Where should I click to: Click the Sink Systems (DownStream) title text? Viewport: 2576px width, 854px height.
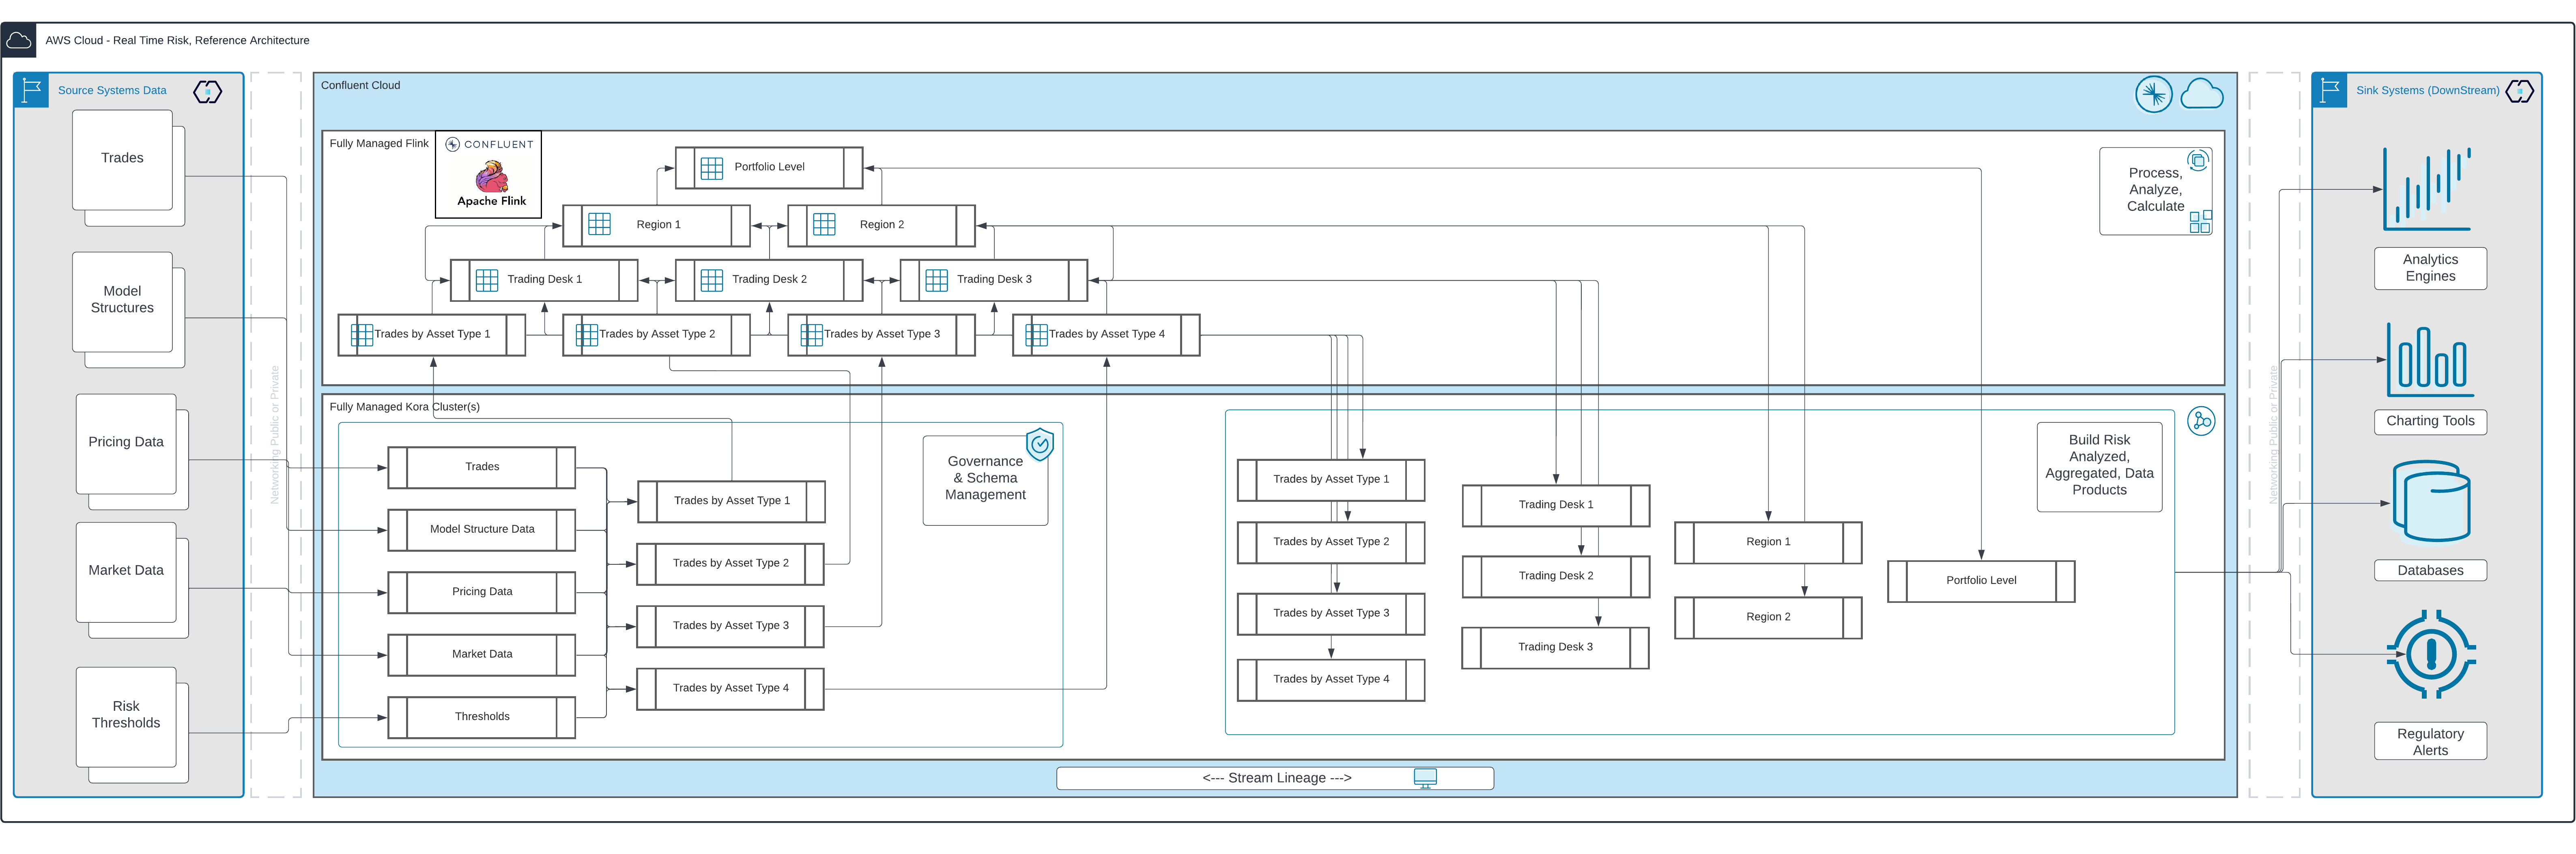pyautogui.click(x=2427, y=91)
